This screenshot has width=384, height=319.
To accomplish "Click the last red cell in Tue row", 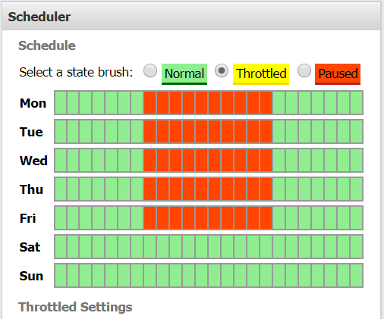I will [x=266, y=132].
